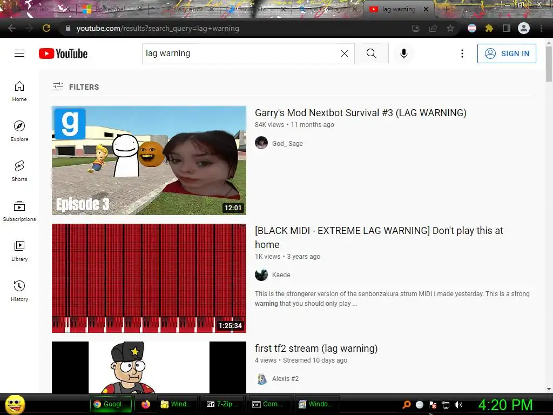Open the Chrome profile avatar
The image size is (553, 415).
524,28
